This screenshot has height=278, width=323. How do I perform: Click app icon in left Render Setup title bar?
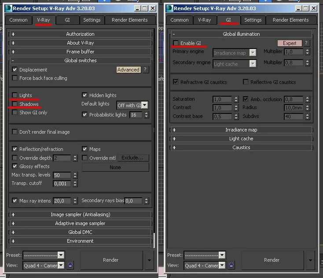[9, 8]
